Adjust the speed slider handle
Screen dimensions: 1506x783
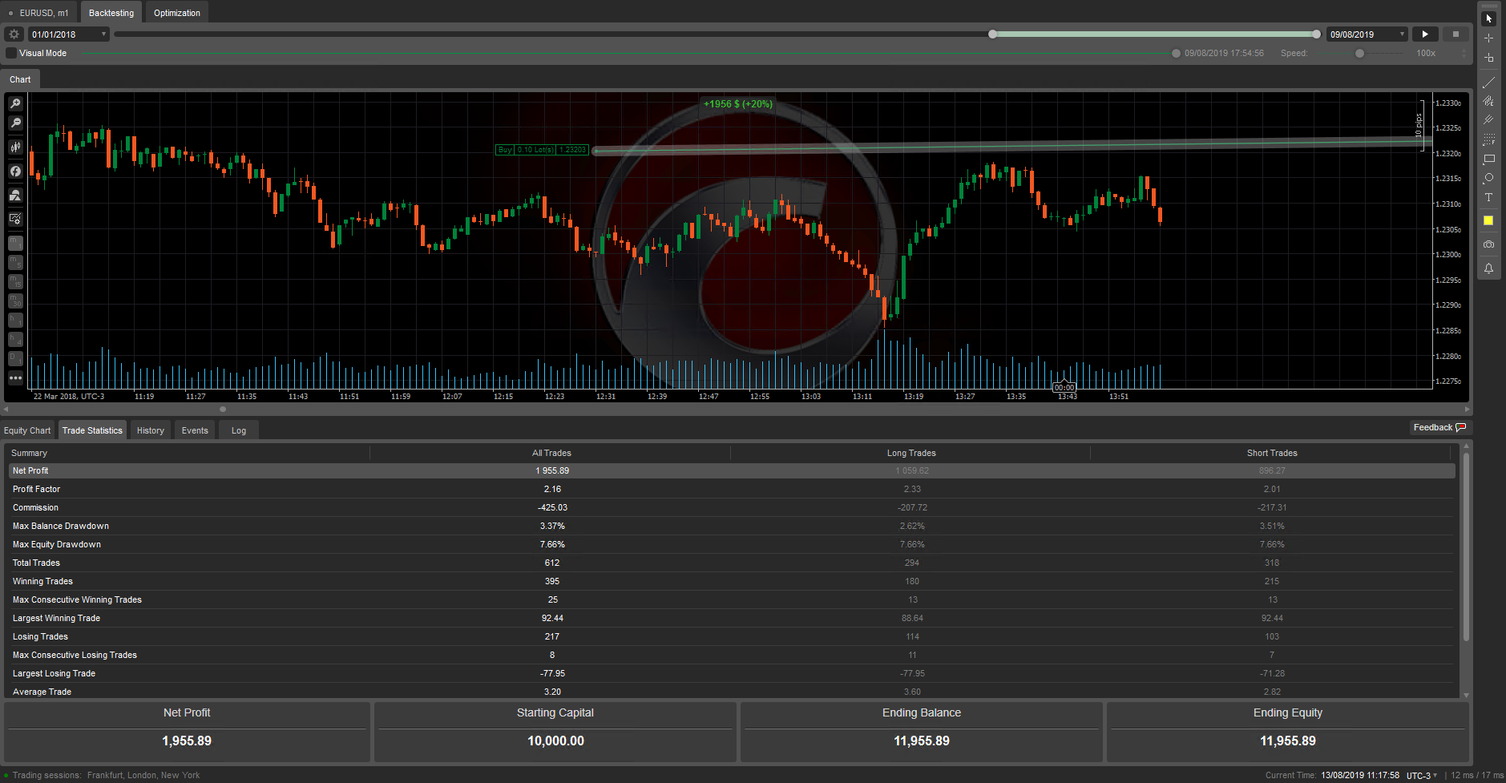pos(1359,54)
